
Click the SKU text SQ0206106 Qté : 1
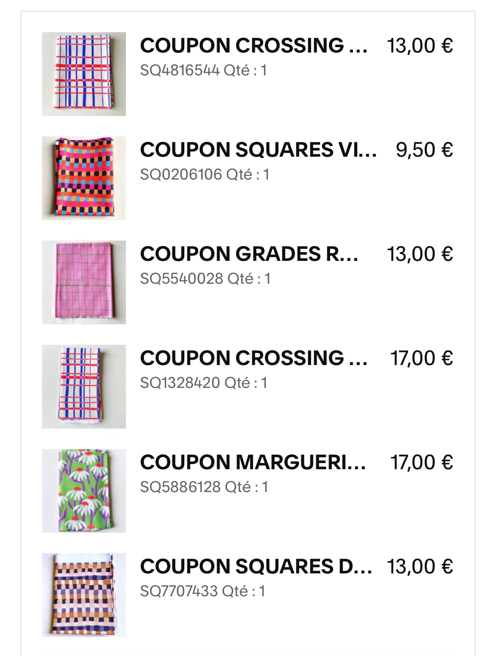pos(205,174)
